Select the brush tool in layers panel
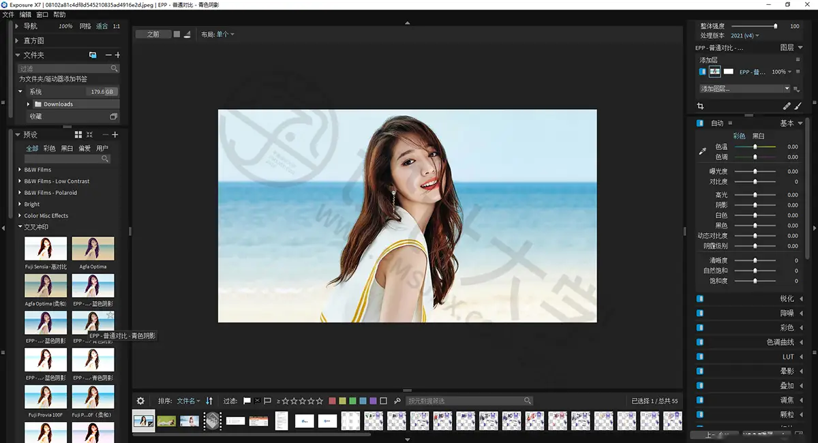Screen dimensions: 818x443 coord(798,106)
